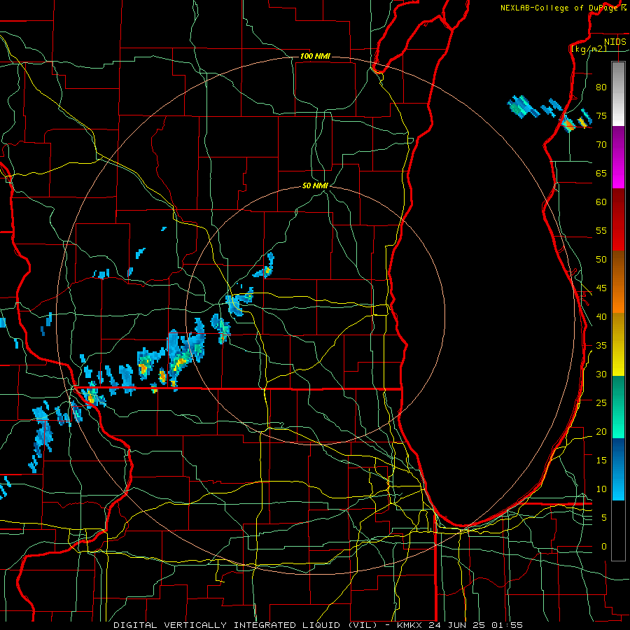Image resolution: width=630 pixels, height=630 pixels.
Task: Click the 100 NMI range ring label
Action: (x=315, y=56)
